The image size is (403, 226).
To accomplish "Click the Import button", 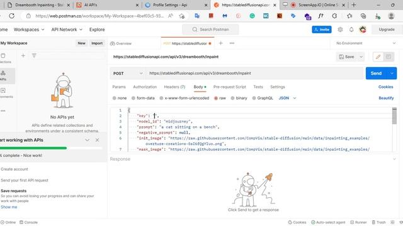I will click(97, 43).
